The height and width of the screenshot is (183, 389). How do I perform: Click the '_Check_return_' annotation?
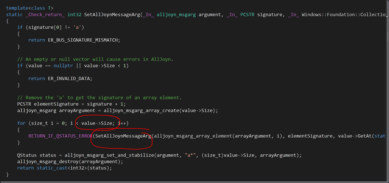pyautogui.click(x=45, y=15)
